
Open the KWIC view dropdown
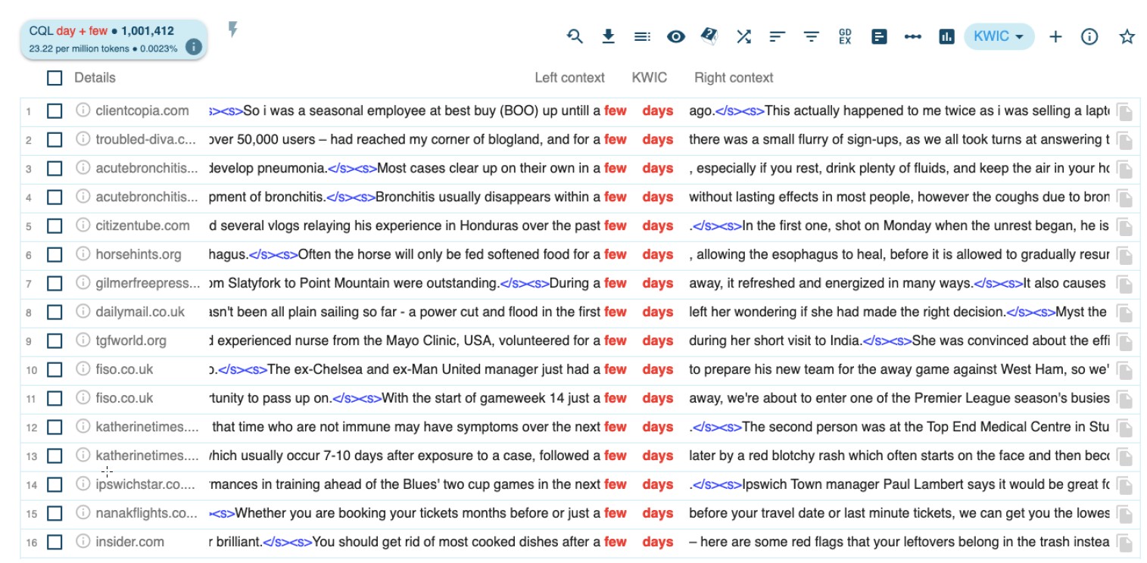(999, 36)
